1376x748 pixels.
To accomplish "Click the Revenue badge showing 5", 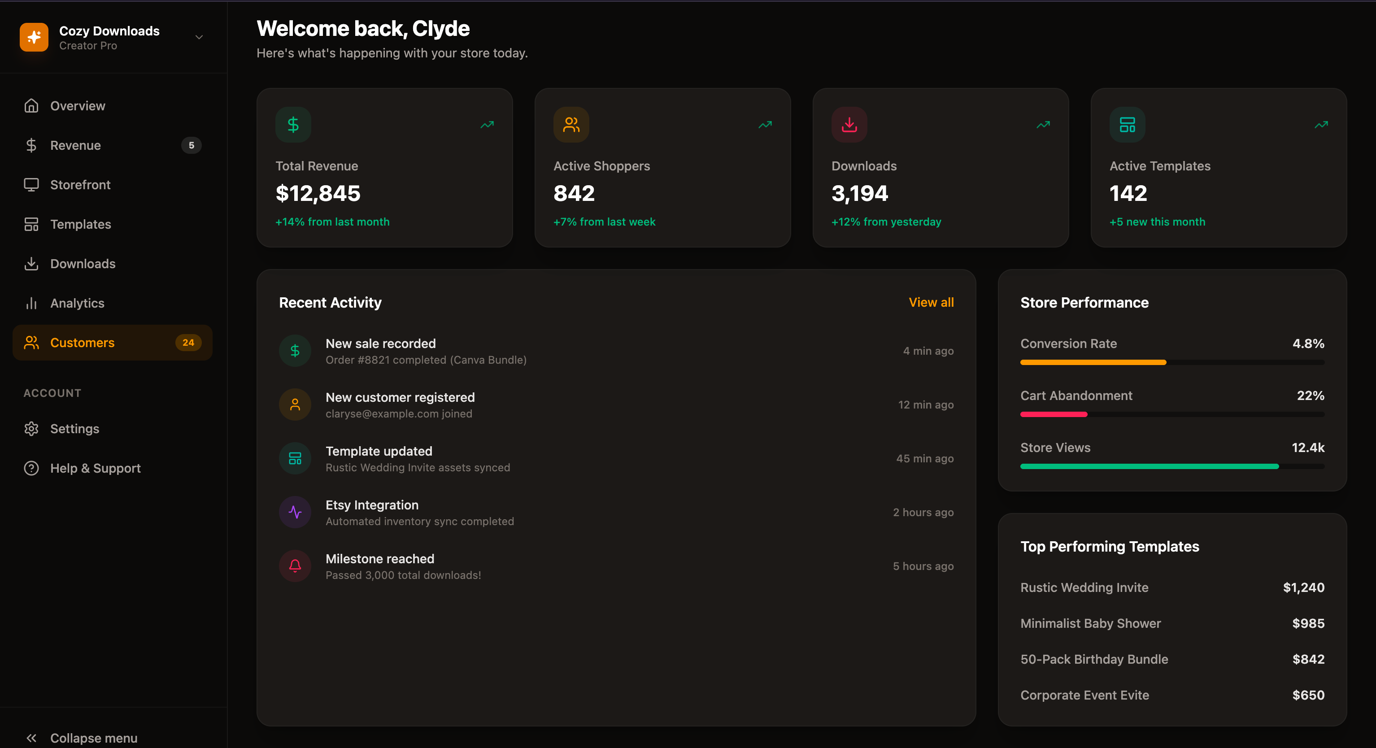I will click(x=191, y=145).
